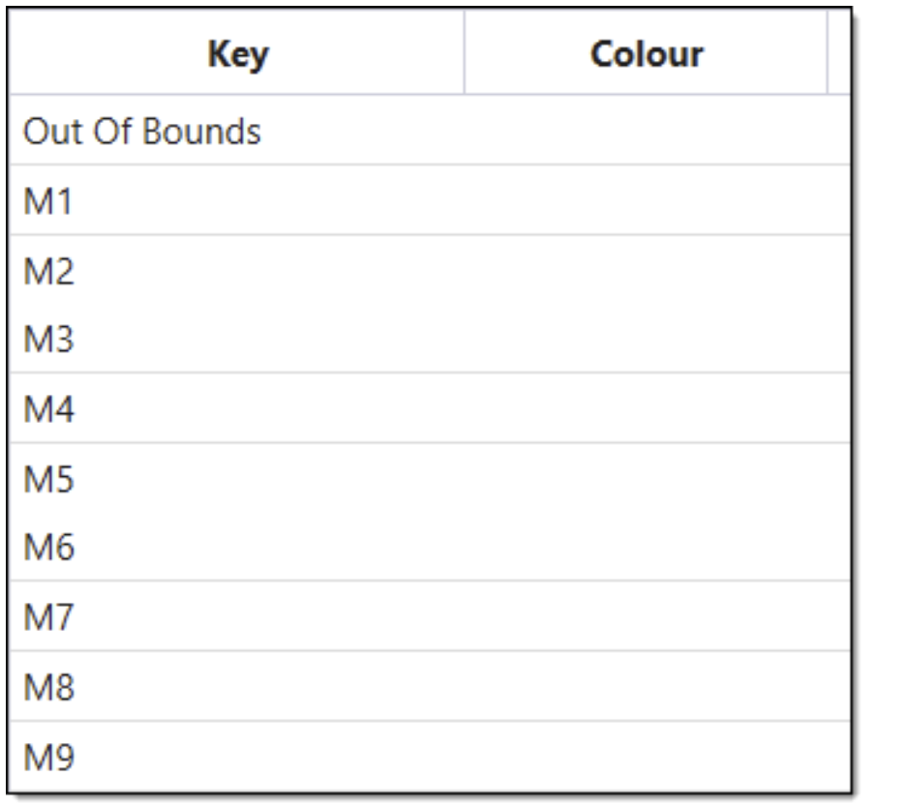Click the Colour column header
This screenshot has height=805, width=906.
646,54
